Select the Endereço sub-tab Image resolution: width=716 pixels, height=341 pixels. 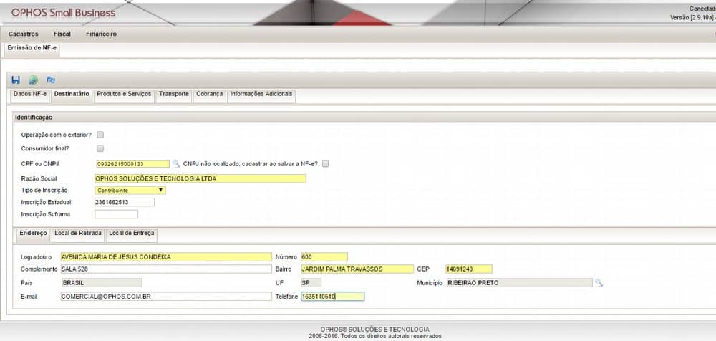(x=34, y=235)
